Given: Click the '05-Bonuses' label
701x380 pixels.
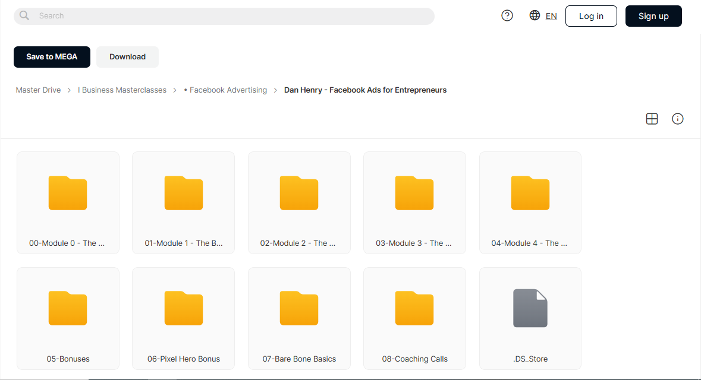Looking at the screenshot, I should [68, 359].
